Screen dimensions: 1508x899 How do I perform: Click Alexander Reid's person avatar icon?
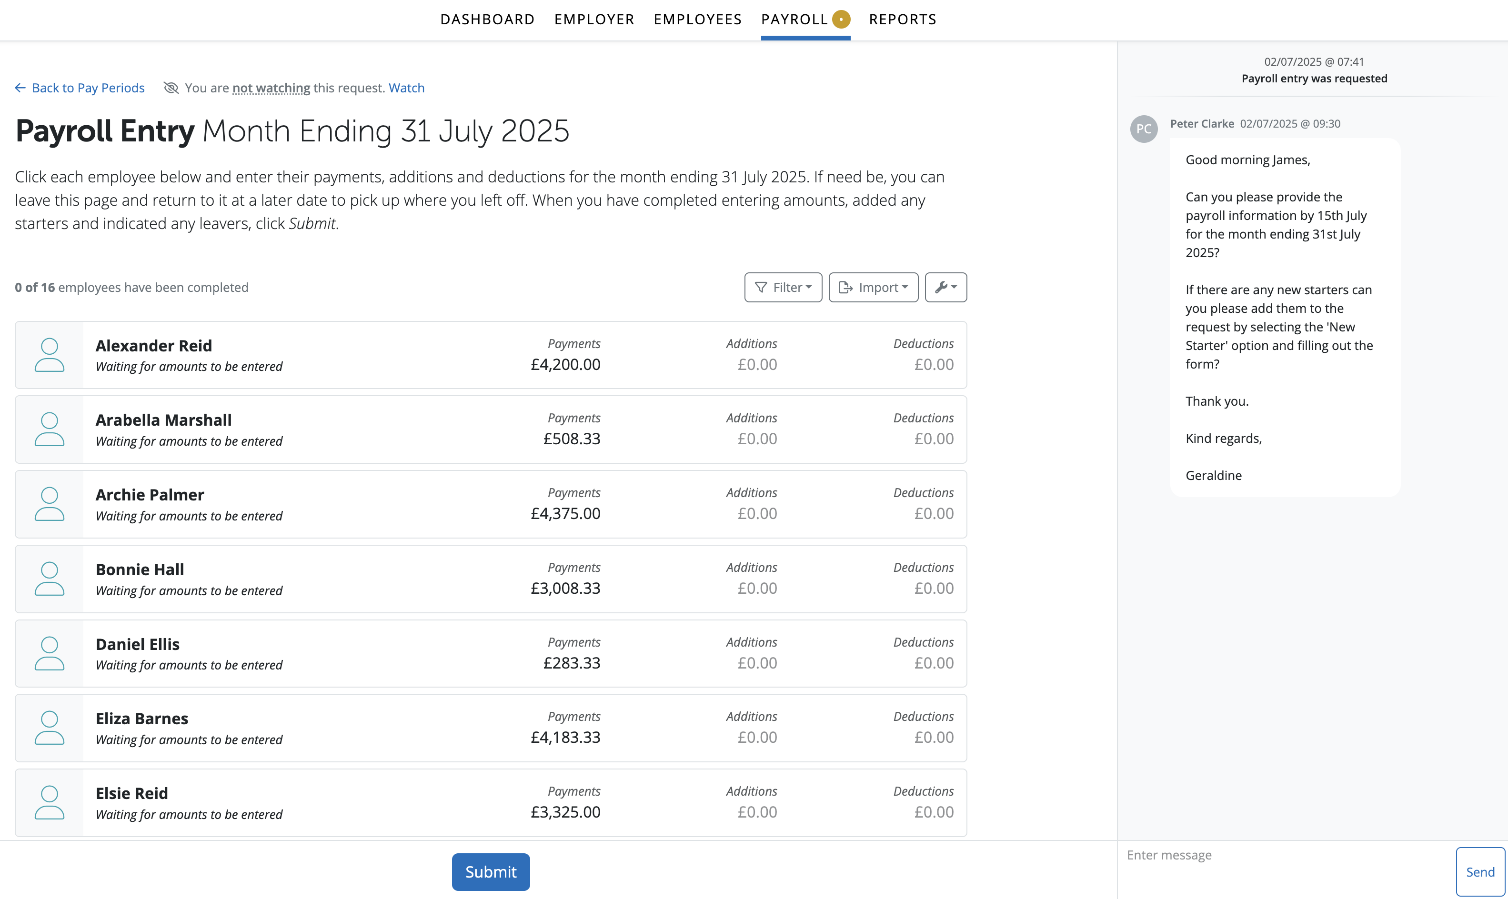point(49,355)
